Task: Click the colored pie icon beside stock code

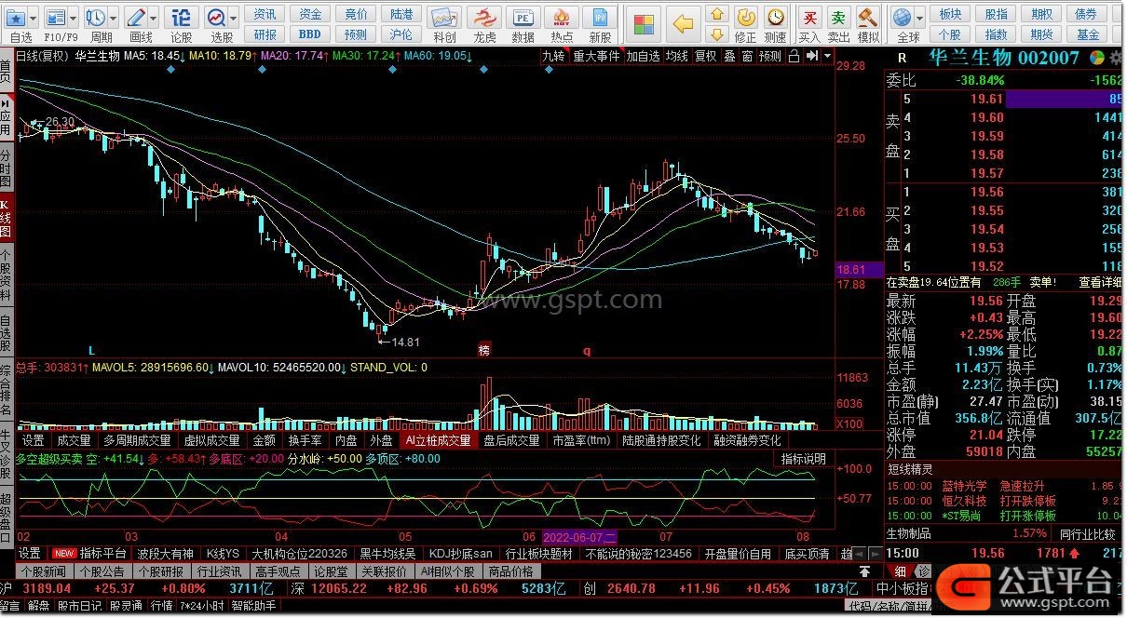Action: tap(1098, 58)
